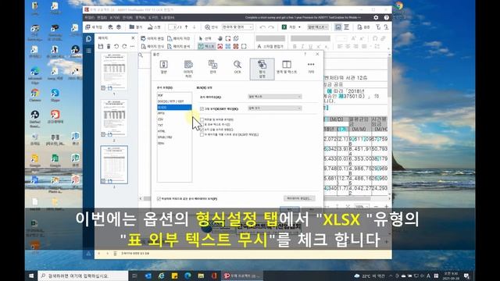500x281 pixels.
Task: Open the first (File) menu in the menu bar
Action: coord(89,17)
